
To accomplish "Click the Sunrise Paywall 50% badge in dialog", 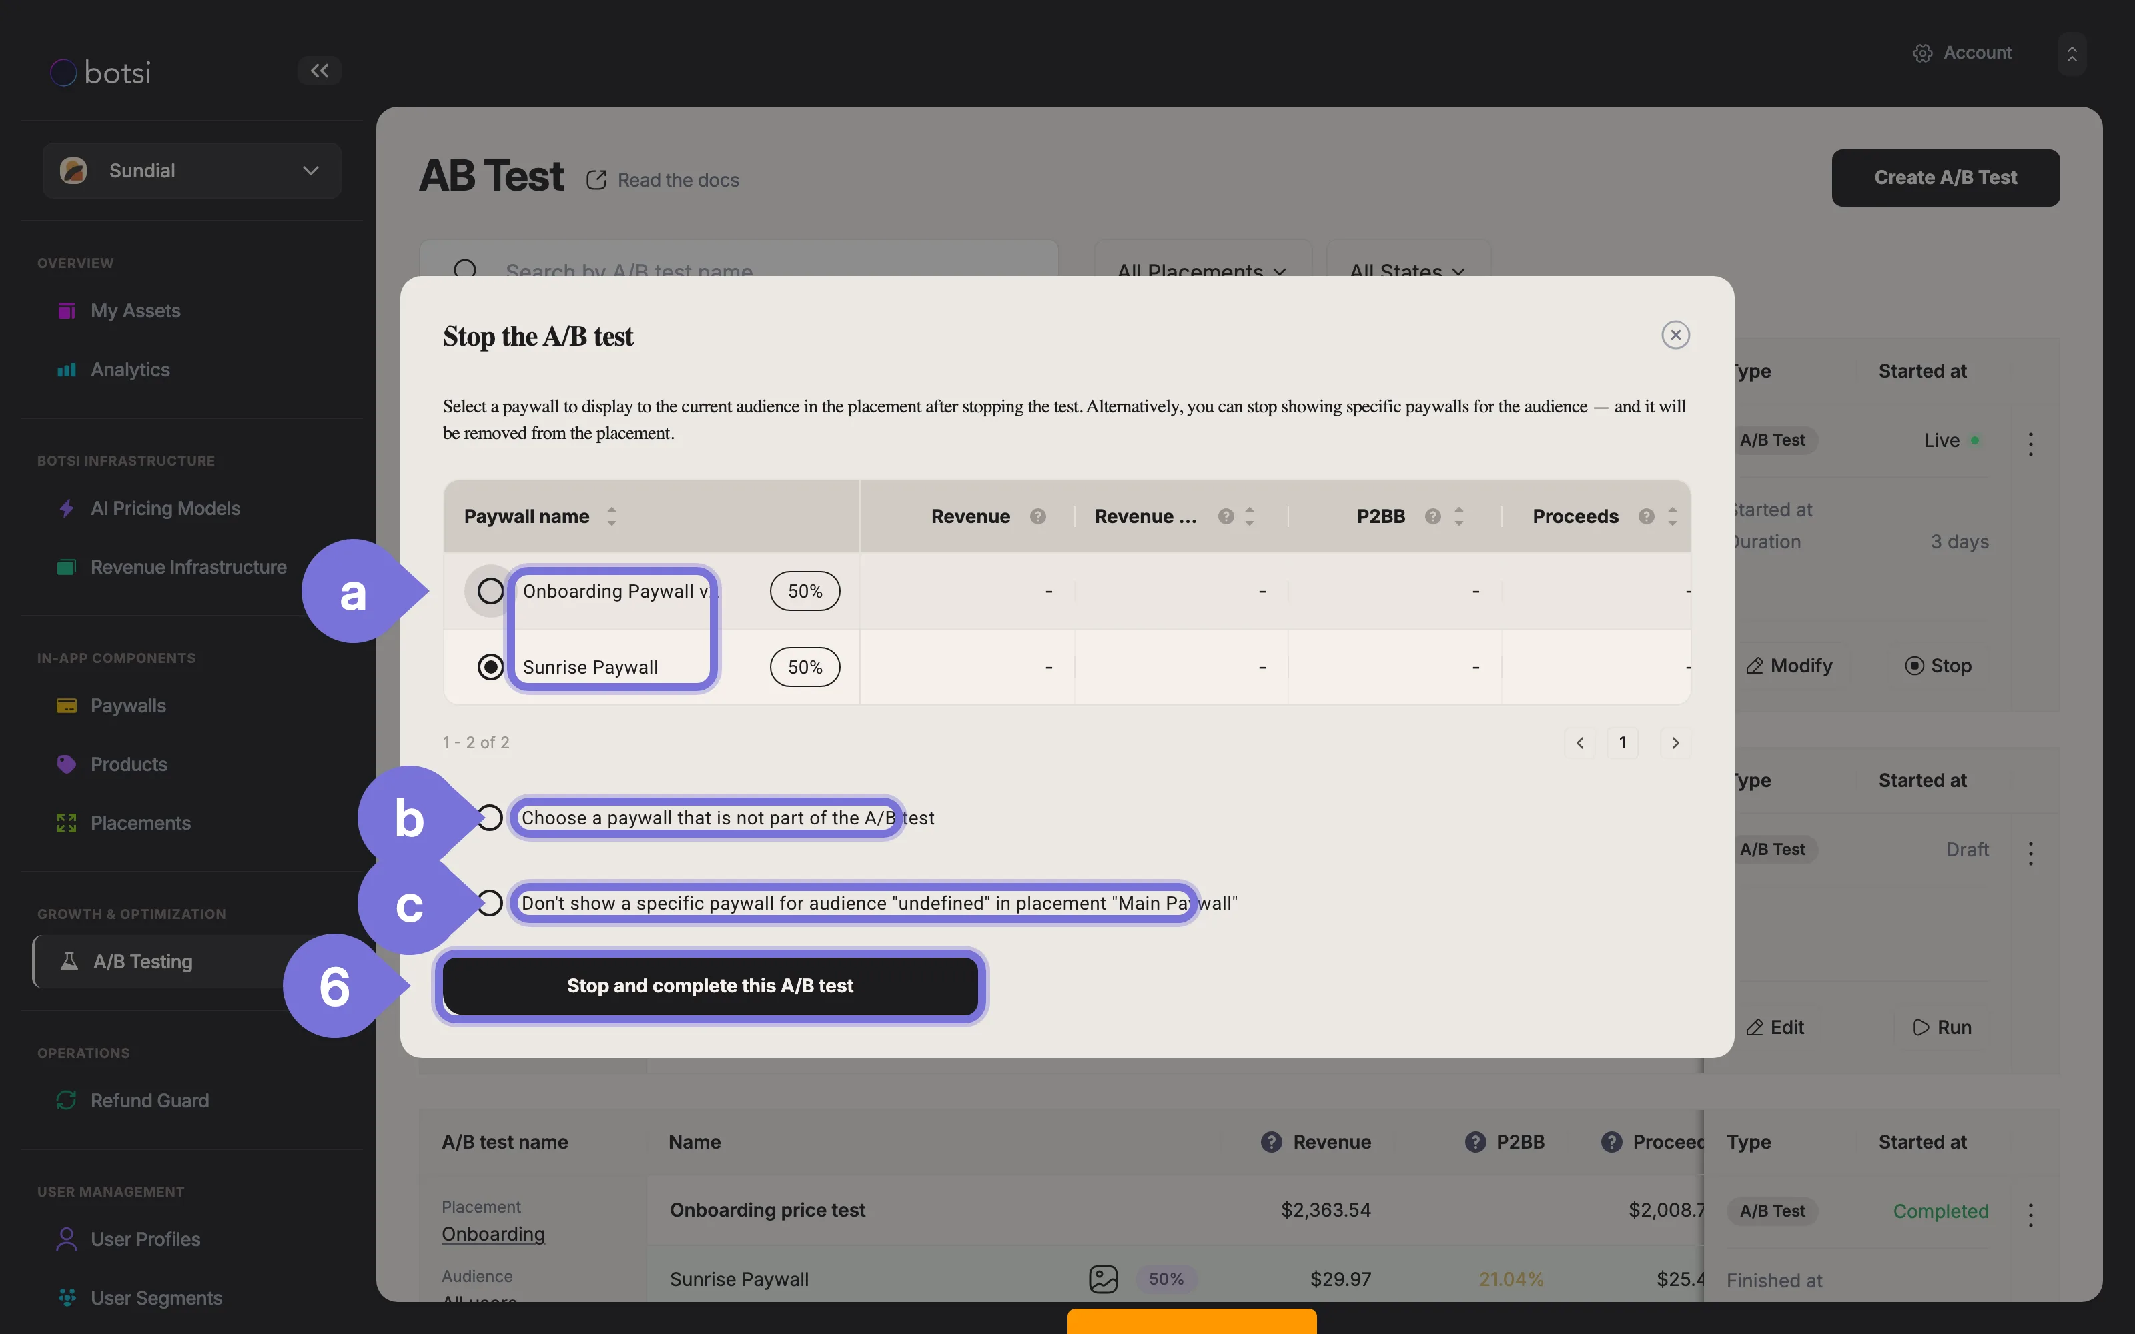I will (x=805, y=667).
